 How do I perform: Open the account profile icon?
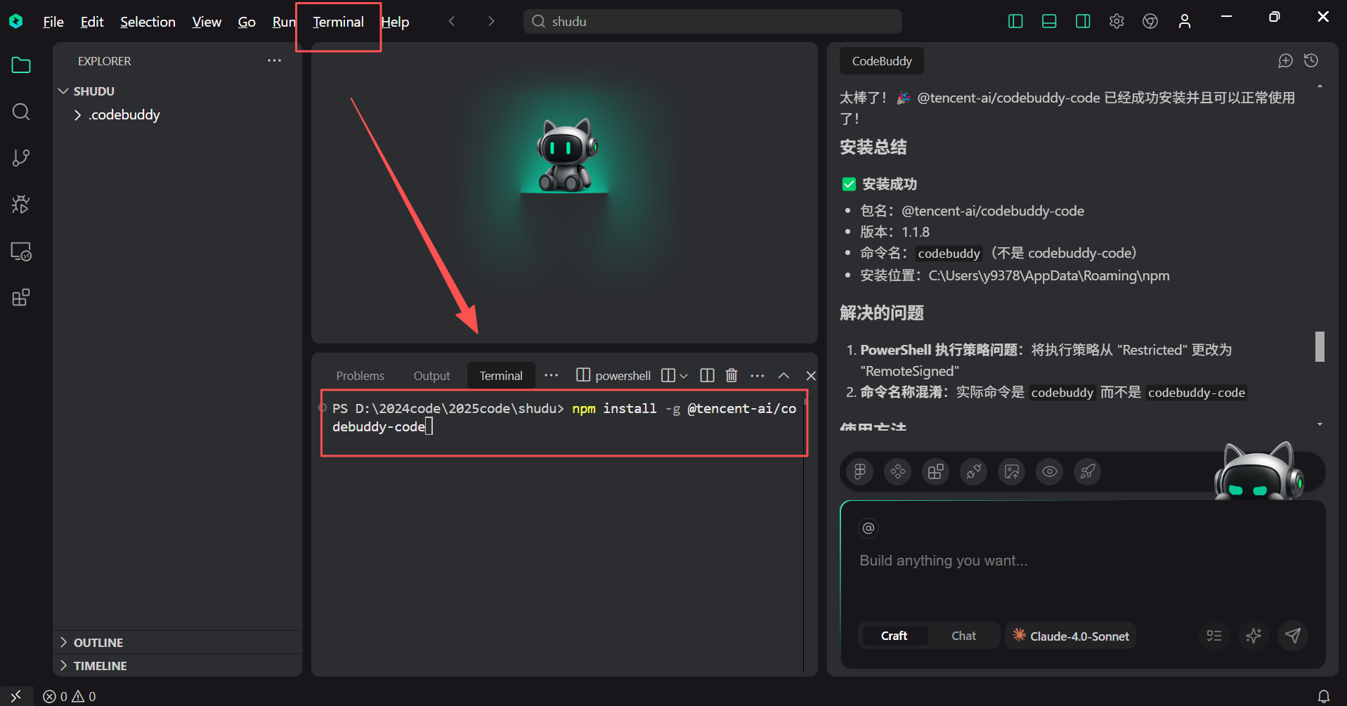(1185, 22)
